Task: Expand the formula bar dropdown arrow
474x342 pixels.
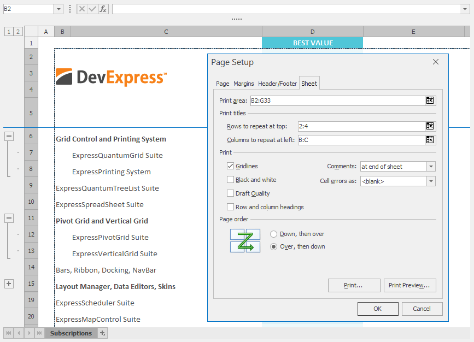Action: point(465,9)
